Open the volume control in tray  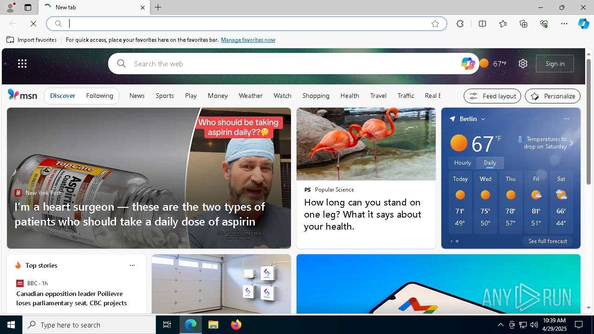coord(534,325)
